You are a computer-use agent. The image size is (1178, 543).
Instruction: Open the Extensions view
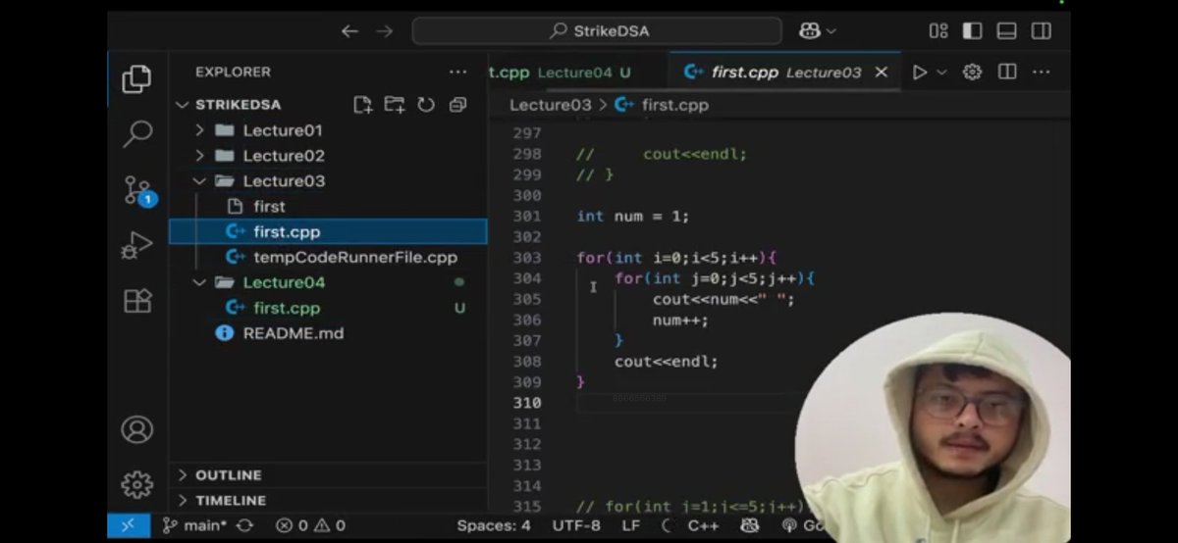point(137,301)
